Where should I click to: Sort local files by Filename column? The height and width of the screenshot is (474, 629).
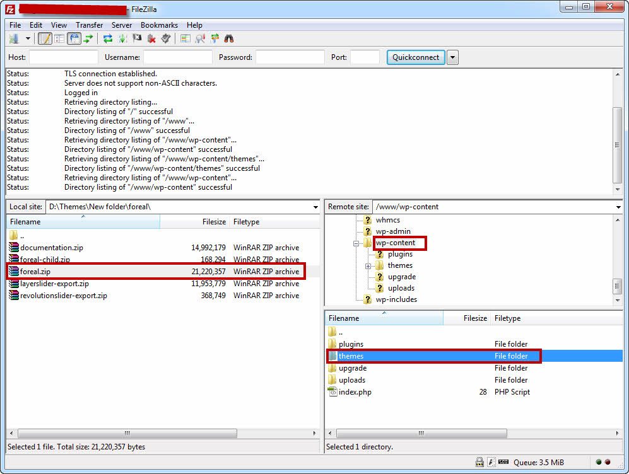tap(83, 222)
